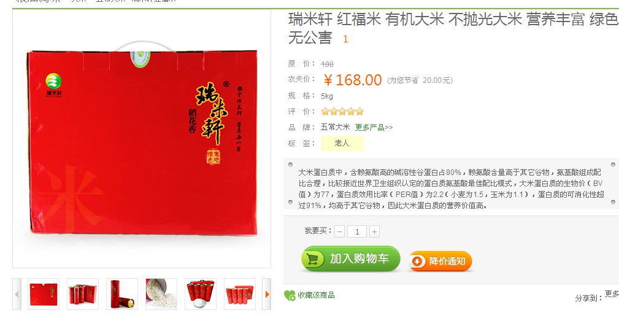Show next thumbnails with orange right arrow

267,294
